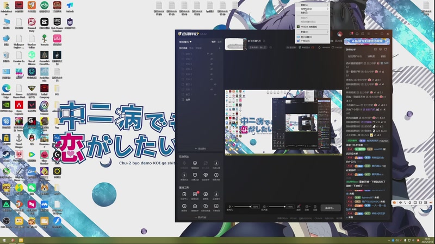Click the 录制 camera icon in control bar
This screenshot has width=435, height=244.
click(x=307, y=207)
